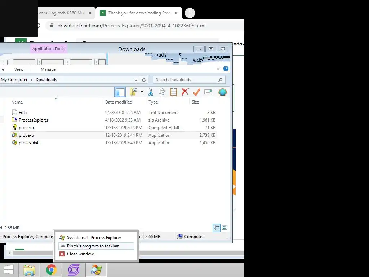Click the orange checkmark Properties icon
The width and height of the screenshot is (369, 277).
pyautogui.click(x=196, y=92)
